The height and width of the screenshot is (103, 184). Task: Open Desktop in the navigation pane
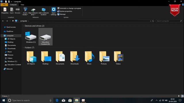pyautogui.click(x=10, y=42)
